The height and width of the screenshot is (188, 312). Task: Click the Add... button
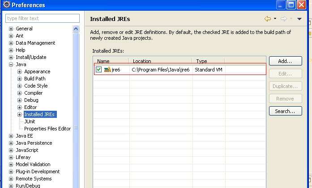pos(286,61)
